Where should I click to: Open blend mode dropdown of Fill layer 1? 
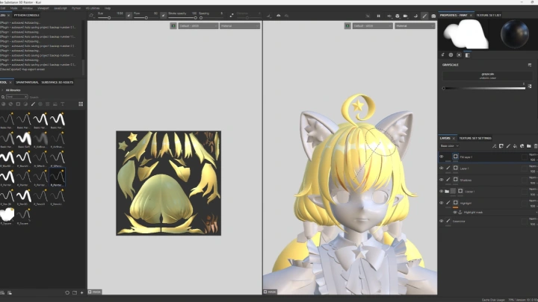[533, 157]
